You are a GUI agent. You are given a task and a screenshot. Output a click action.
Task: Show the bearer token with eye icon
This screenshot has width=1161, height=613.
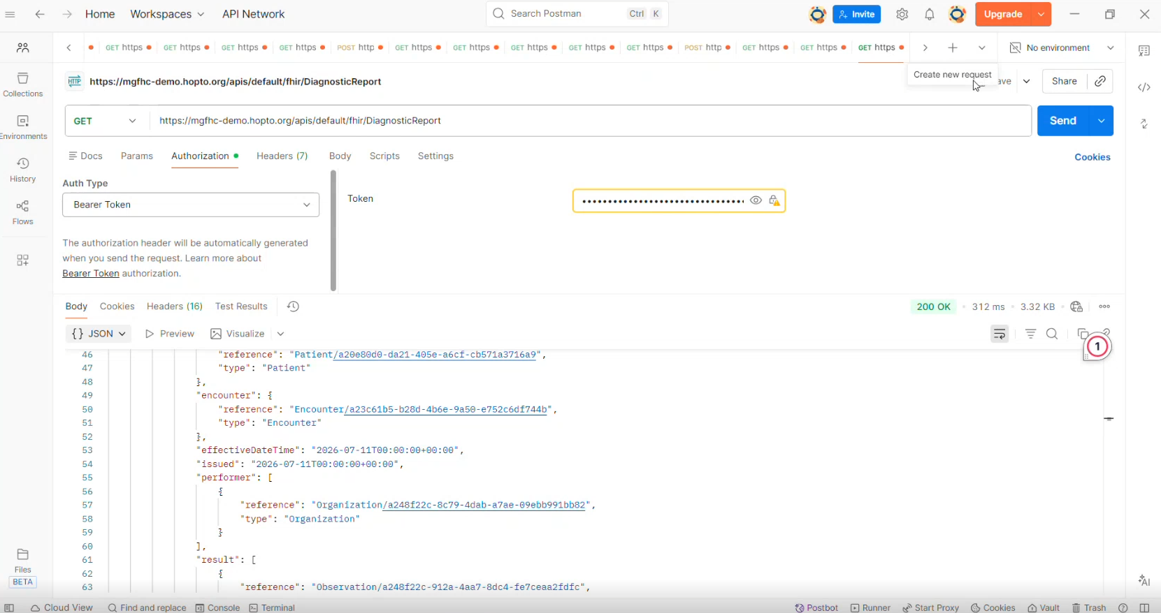click(x=756, y=200)
